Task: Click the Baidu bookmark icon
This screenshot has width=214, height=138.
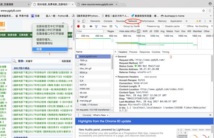Action: (x=33, y=16)
